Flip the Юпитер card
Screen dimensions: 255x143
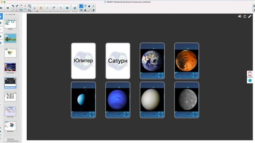click(x=83, y=61)
